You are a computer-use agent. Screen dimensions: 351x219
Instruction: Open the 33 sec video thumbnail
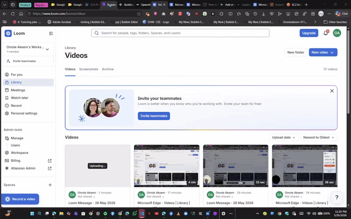236,166
